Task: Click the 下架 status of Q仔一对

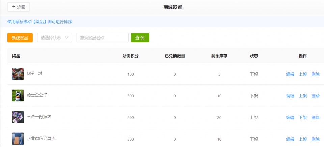Action: click(x=254, y=74)
